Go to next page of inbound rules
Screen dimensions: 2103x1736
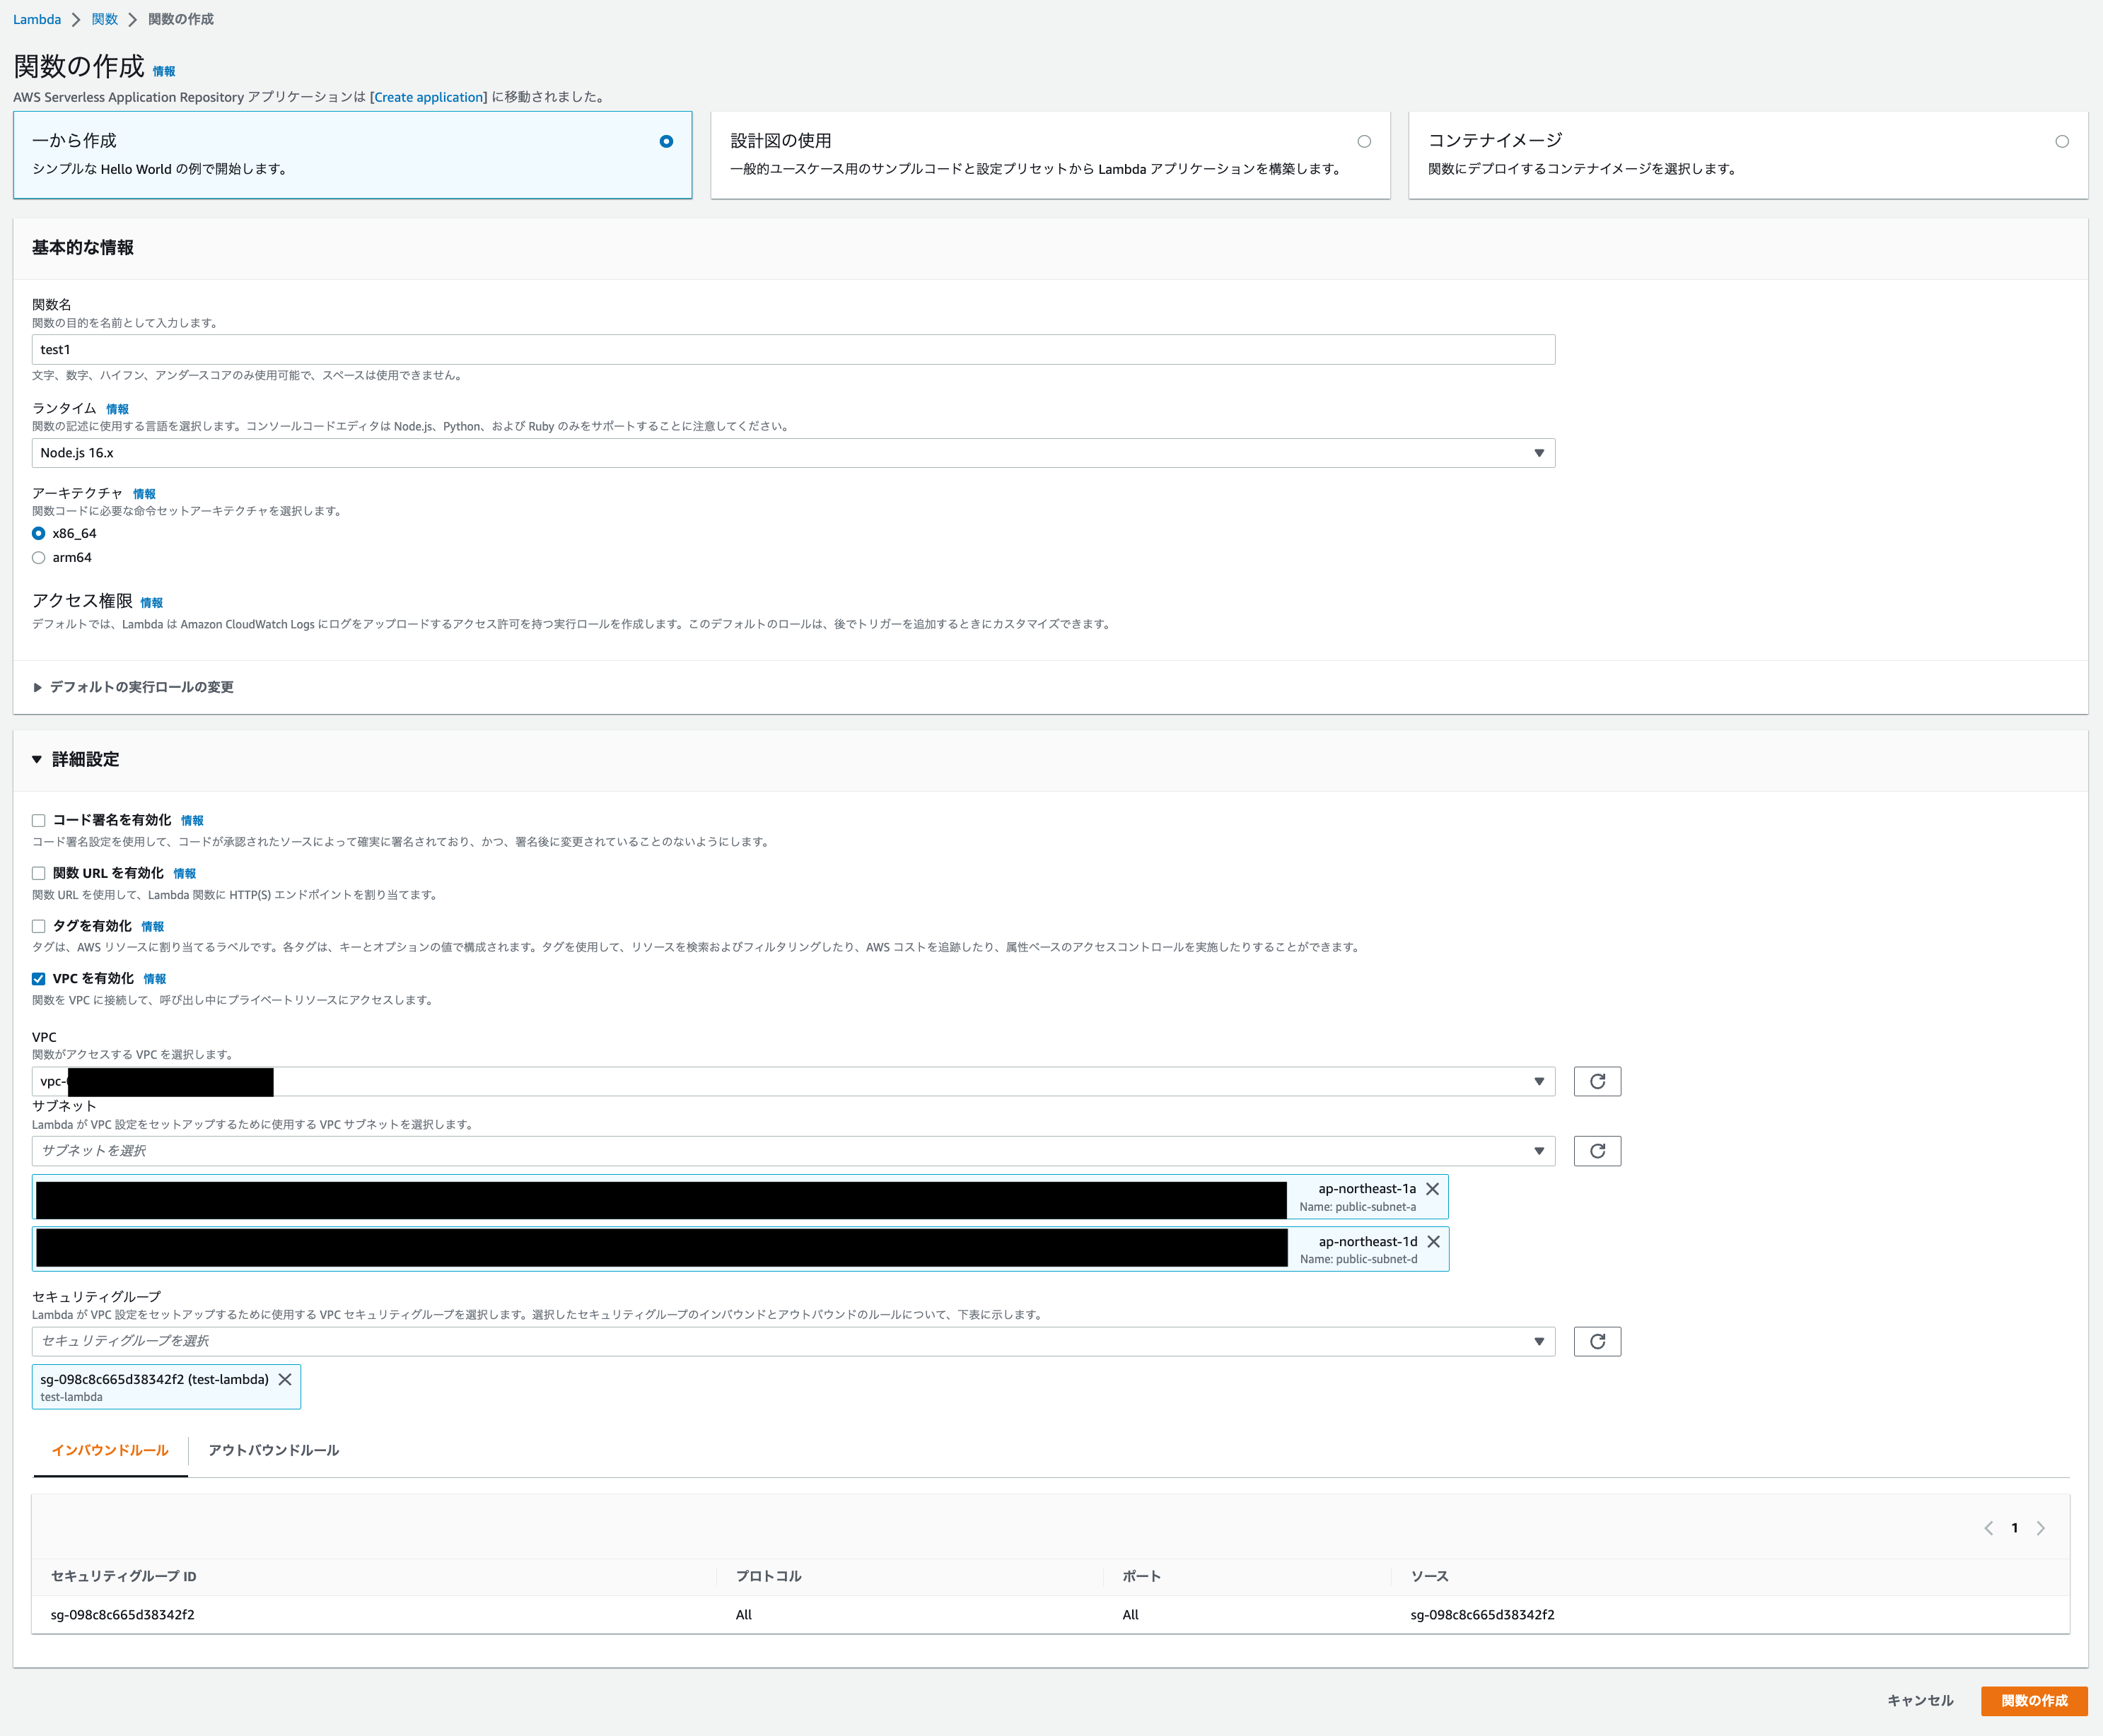2041,1528
